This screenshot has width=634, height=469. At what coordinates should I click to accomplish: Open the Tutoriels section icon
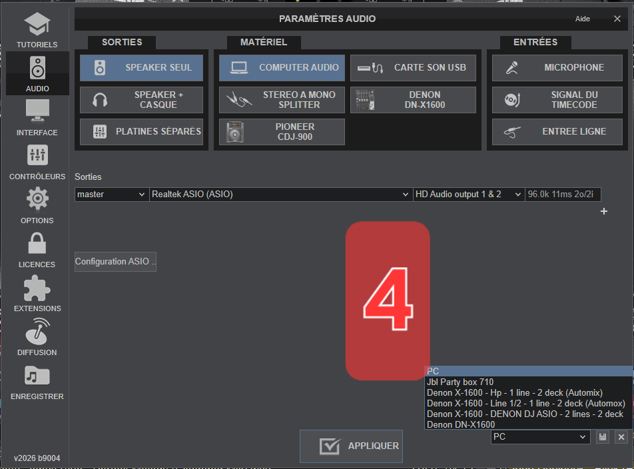point(37,25)
